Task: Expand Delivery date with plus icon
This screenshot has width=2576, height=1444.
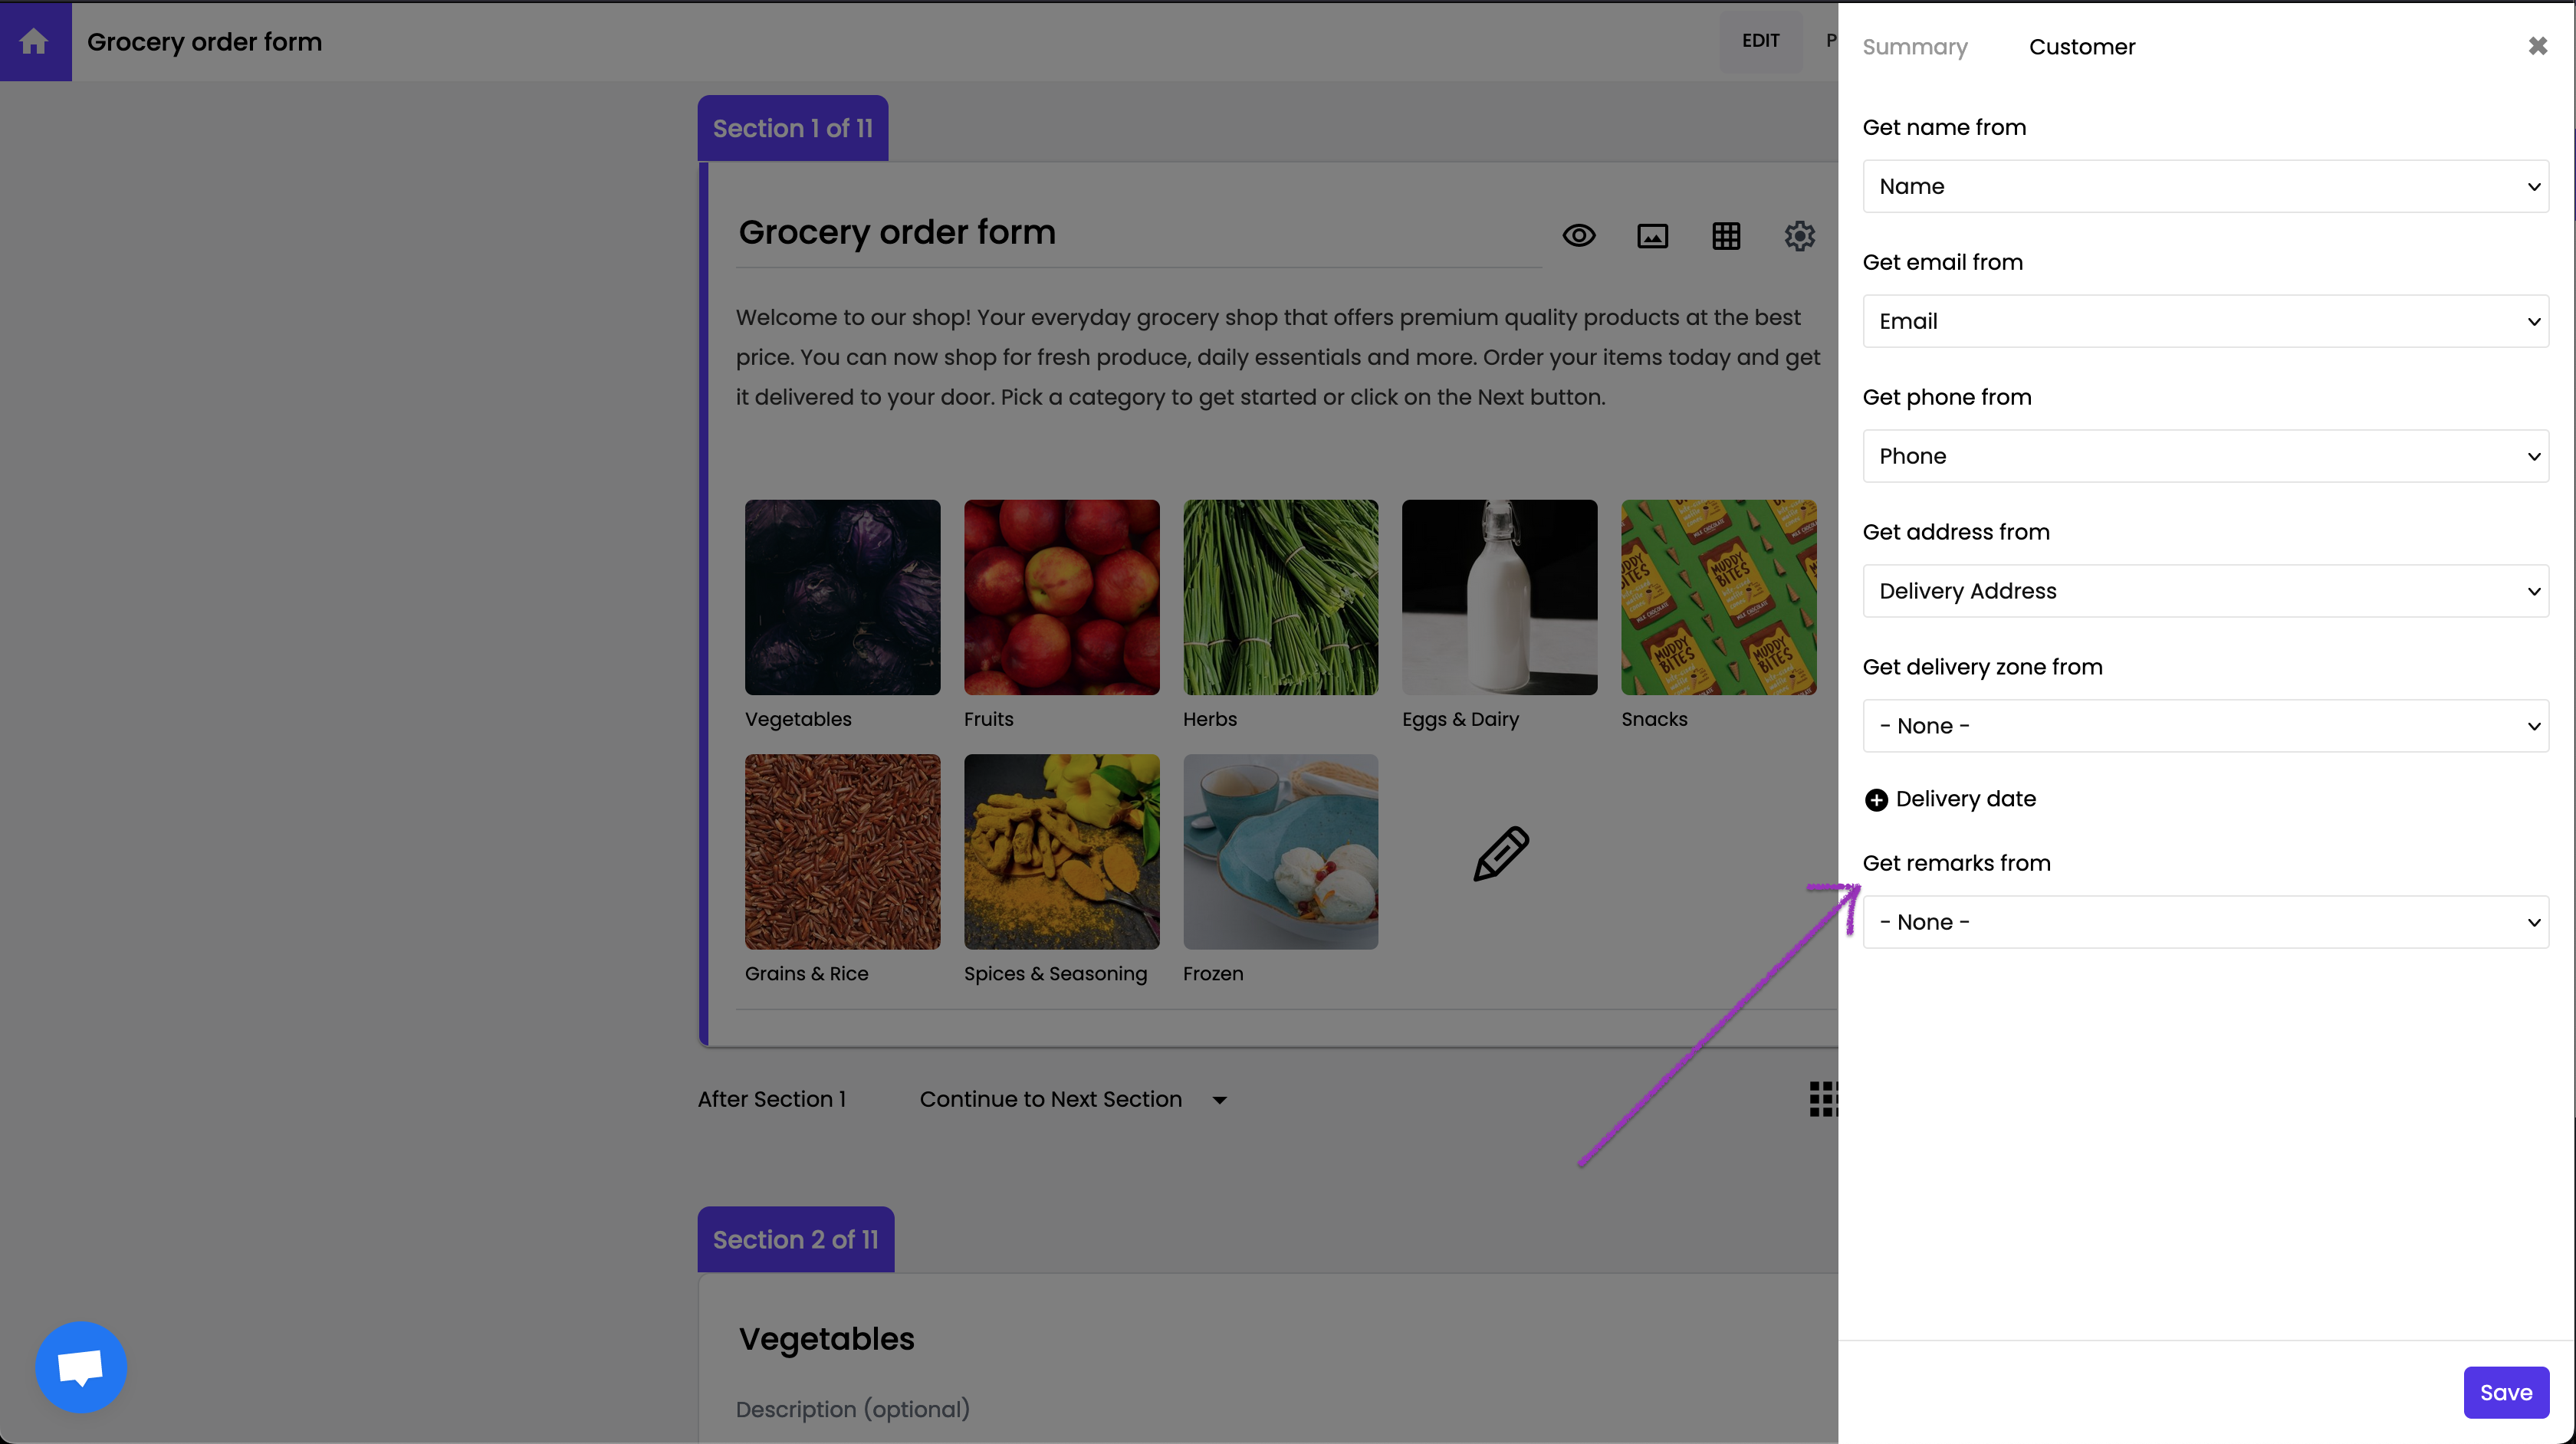Action: (1876, 800)
